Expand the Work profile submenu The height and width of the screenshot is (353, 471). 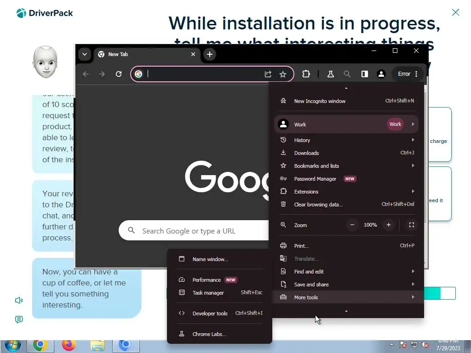[x=346, y=124]
